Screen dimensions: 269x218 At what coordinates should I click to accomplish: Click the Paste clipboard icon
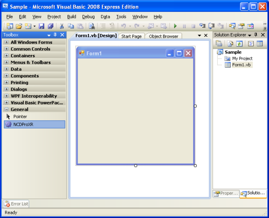pos(80,26)
